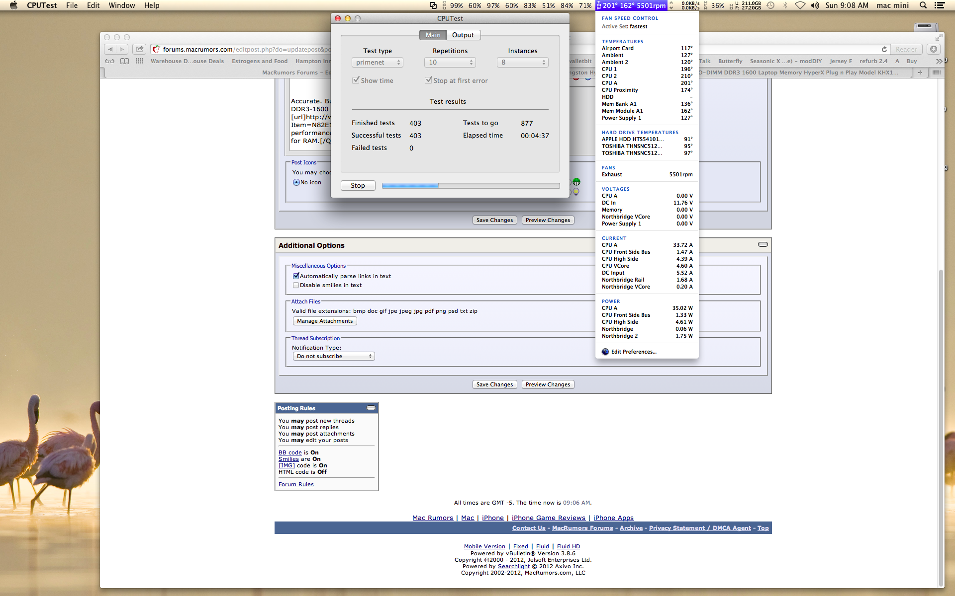The image size is (955, 596).
Task: Toggle Stop at first error checkbox
Action: [x=428, y=80]
